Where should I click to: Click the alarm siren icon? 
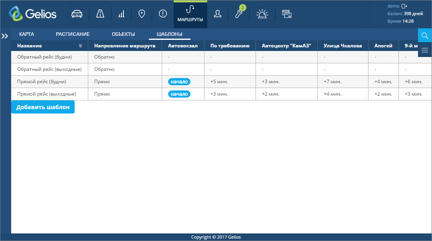(x=262, y=14)
